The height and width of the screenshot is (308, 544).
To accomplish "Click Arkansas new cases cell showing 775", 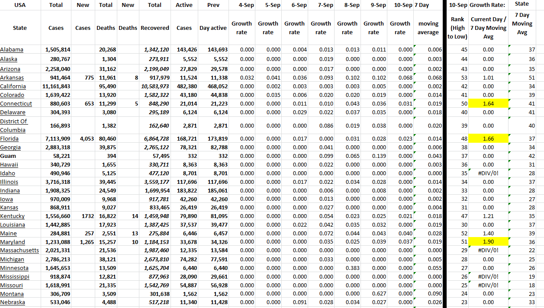I will point(83,78).
